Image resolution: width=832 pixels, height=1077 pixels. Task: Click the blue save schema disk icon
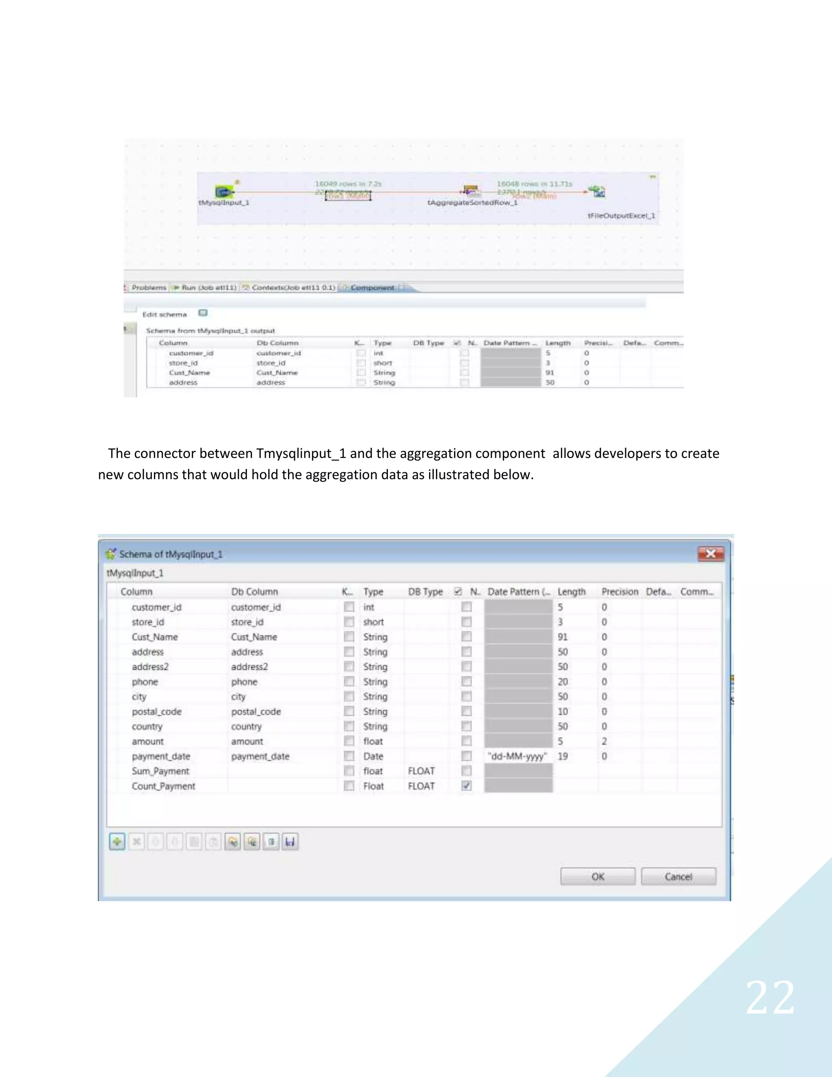[290, 842]
